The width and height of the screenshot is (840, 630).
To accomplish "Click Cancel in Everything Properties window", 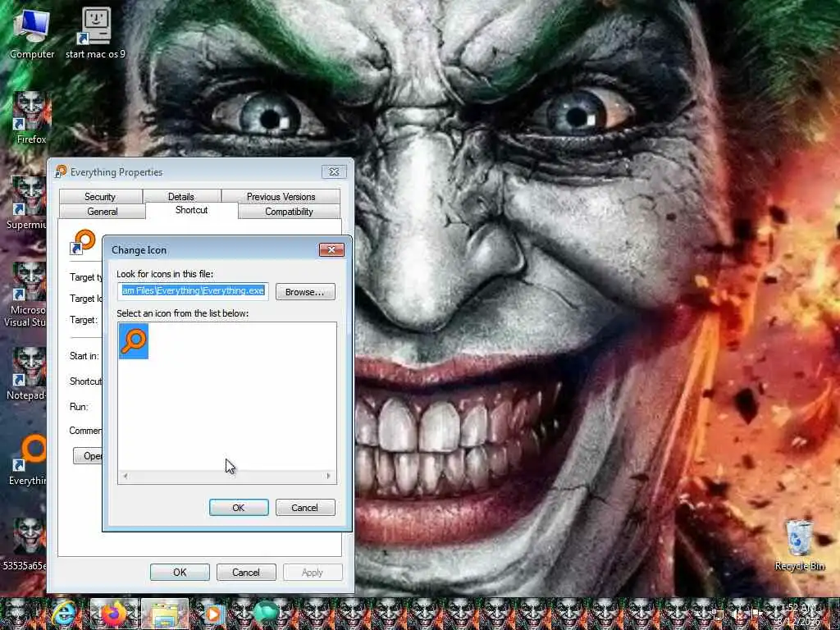I will (x=246, y=572).
